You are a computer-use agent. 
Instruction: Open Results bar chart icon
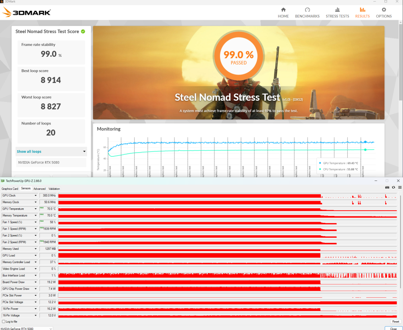click(x=362, y=10)
